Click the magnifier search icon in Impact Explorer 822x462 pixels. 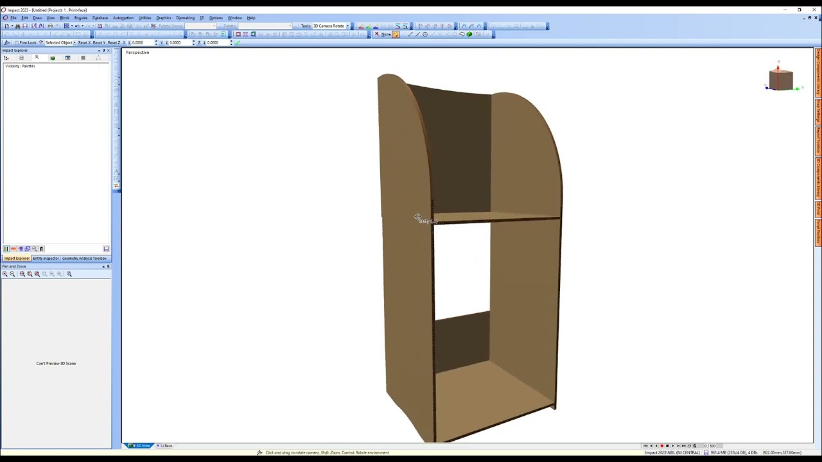[37, 58]
